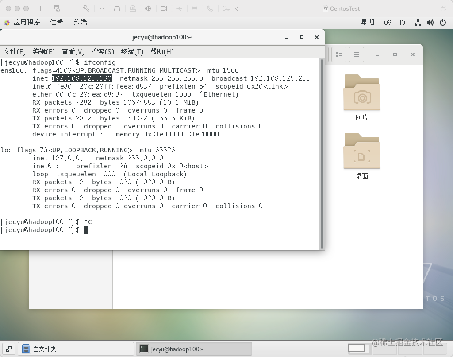Open the file manager hamburger menu
453x357 pixels.
click(357, 54)
